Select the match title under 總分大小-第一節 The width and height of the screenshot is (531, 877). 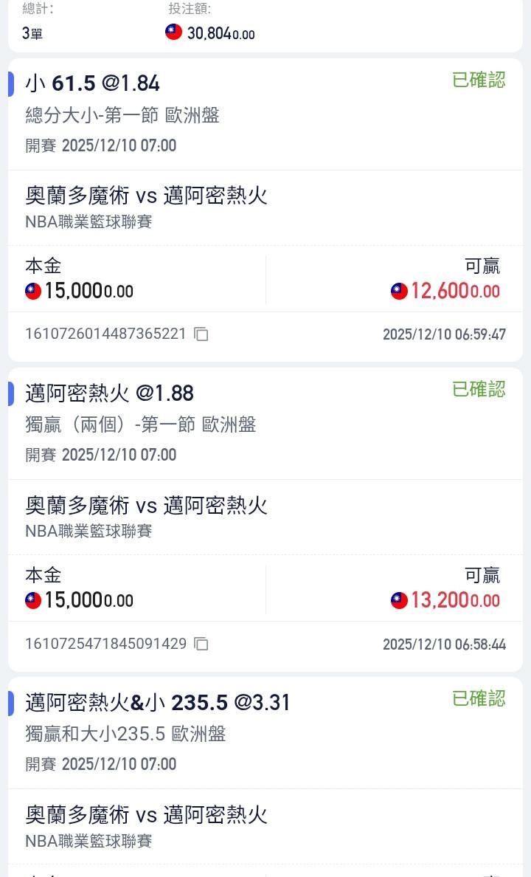146,196
